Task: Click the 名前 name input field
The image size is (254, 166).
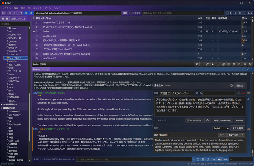Action: [176, 93]
